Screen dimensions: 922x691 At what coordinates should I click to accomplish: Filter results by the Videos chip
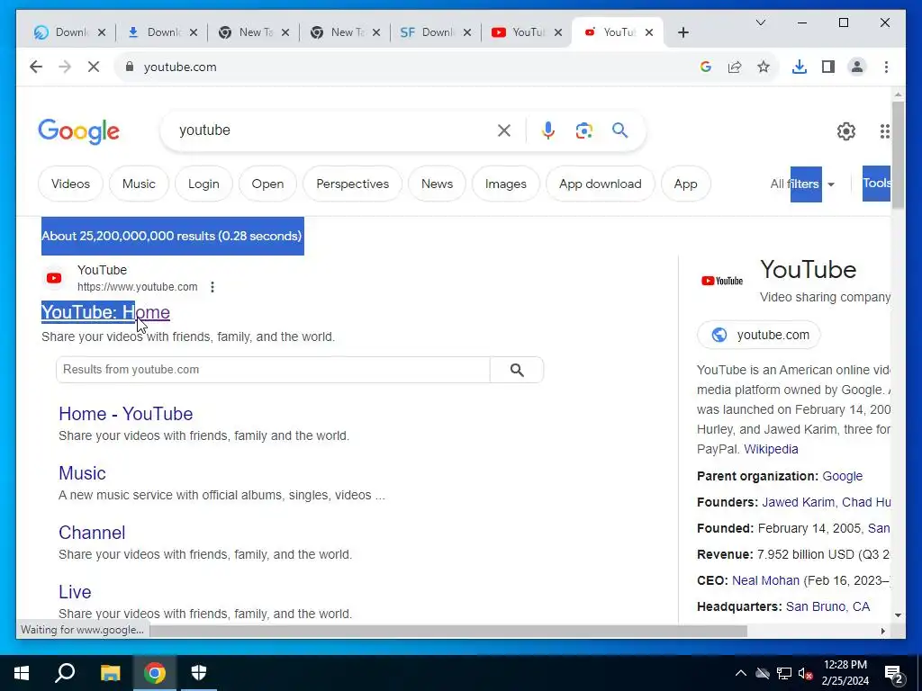pyautogui.click(x=70, y=184)
